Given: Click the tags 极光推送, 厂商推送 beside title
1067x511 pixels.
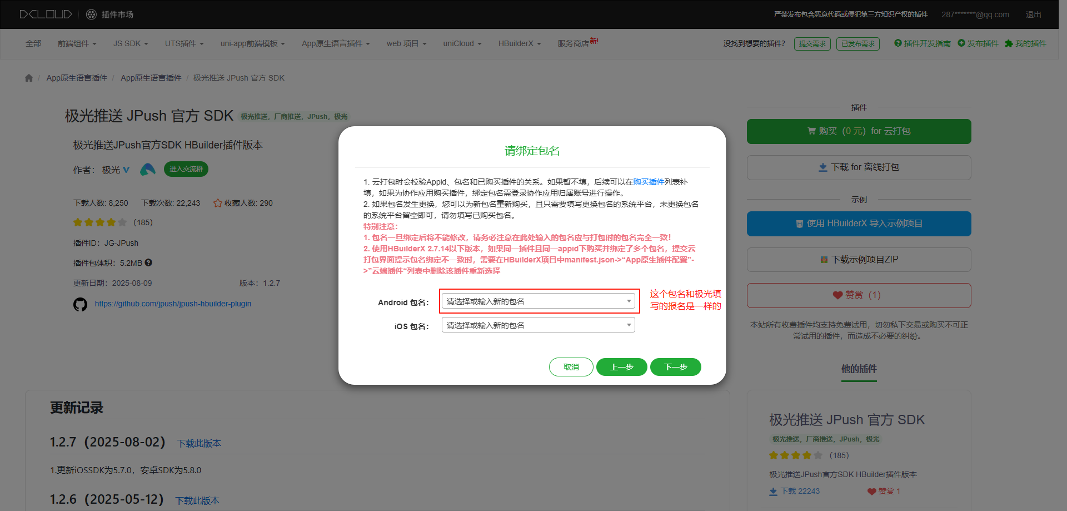Looking at the screenshot, I should 294,117.
